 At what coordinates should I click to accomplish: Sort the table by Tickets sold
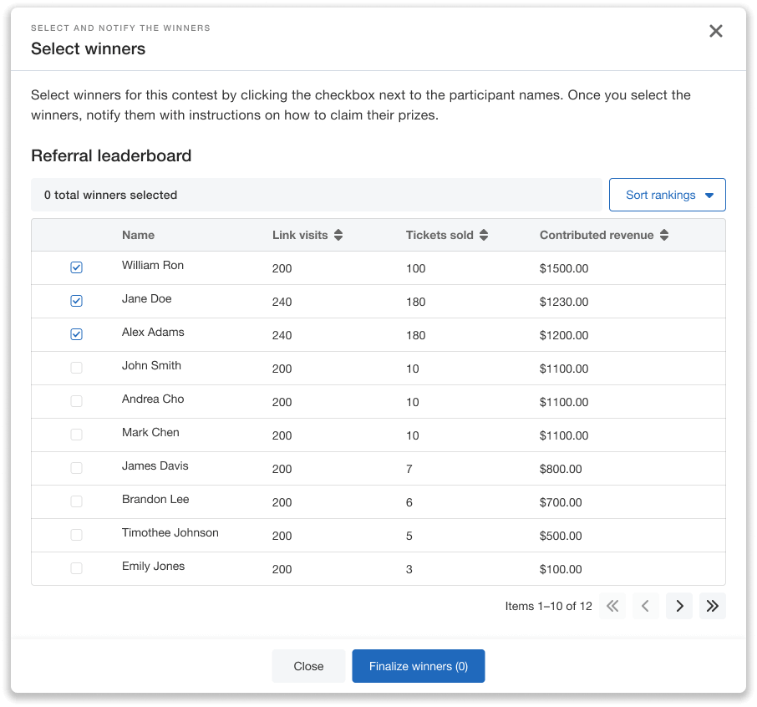(484, 235)
